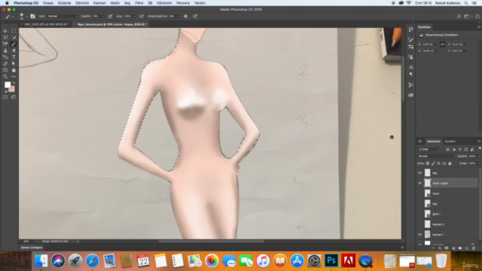
Task: Open the layer Opacity dropdown arrow
Action: [479, 157]
